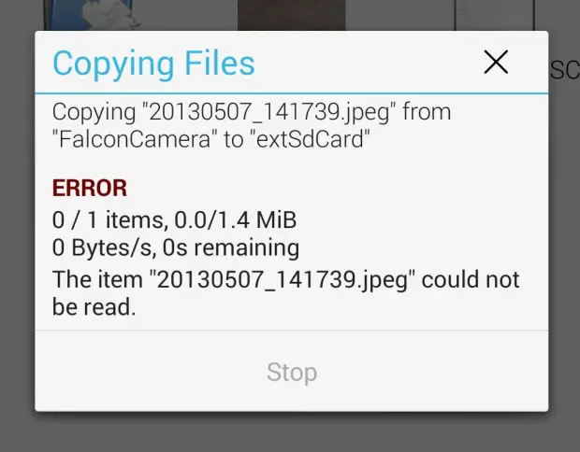
Task: Select the framed thumbnail at top right
Action: (x=495, y=15)
